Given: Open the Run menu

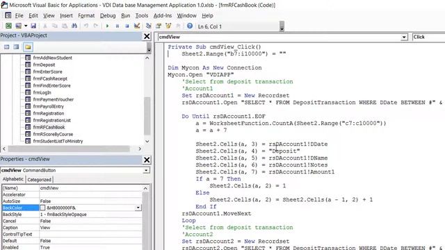Looking at the screenshot, I should click(125, 15).
